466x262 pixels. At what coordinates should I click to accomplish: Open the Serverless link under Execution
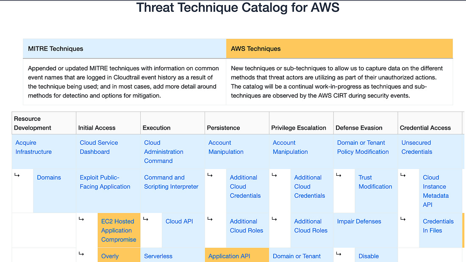[158, 256]
